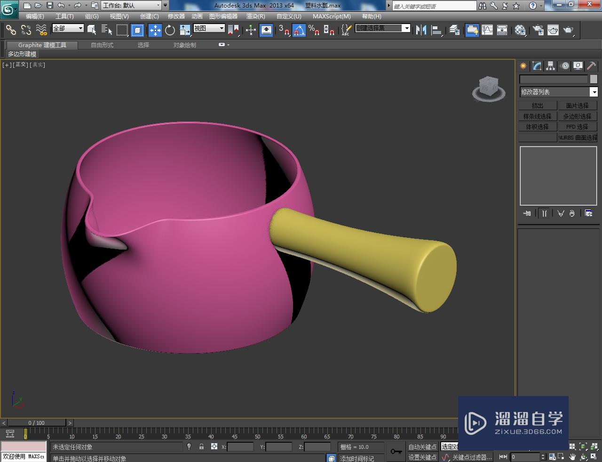602x462 pixels.
Task: Open Render Setup teapot icon
Action: [x=538, y=30]
